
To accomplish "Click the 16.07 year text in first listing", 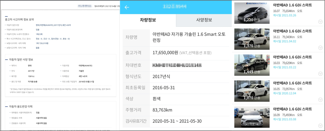I will coord(277,11).
